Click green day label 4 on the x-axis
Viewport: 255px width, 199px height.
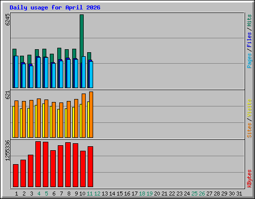39,194
